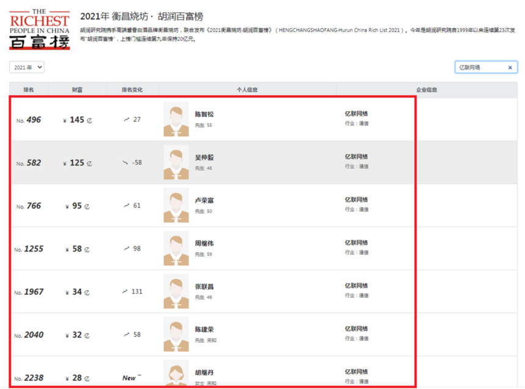Screen dimensions: 525x389
Task: Sort by 排名 column header
Action: pos(29,90)
